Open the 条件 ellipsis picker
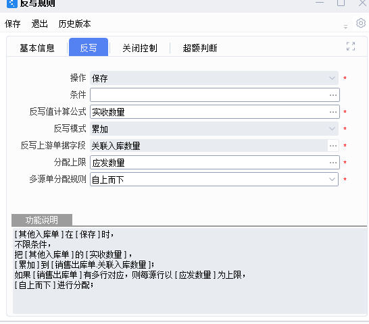The height and width of the screenshot is (324, 369). click(x=333, y=95)
